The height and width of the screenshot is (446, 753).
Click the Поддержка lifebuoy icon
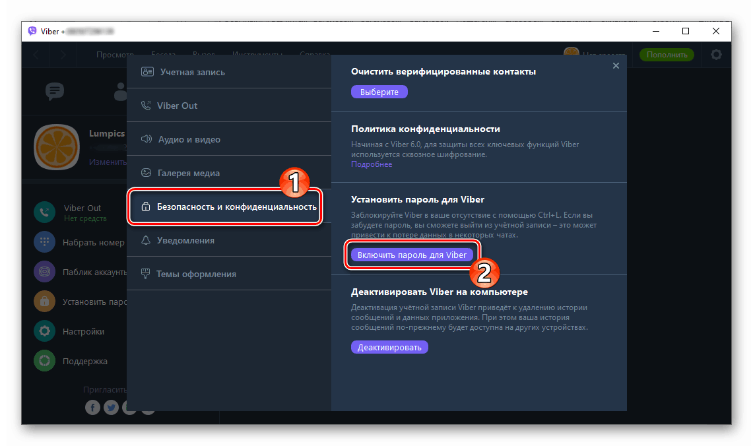click(x=45, y=361)
